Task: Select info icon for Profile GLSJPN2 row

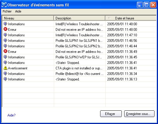Action: pyautogui.click(x=5, y=46)
